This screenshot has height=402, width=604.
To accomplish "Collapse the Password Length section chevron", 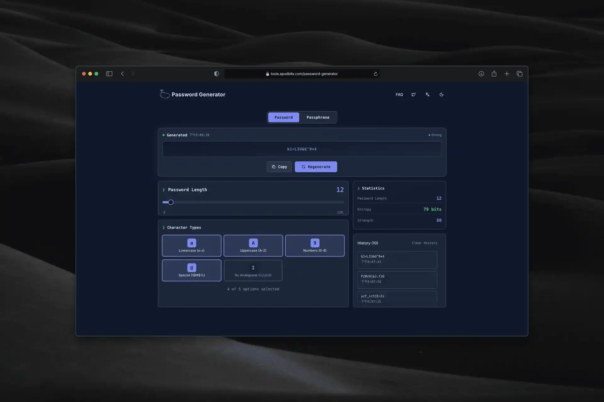I will click(164, 190).
